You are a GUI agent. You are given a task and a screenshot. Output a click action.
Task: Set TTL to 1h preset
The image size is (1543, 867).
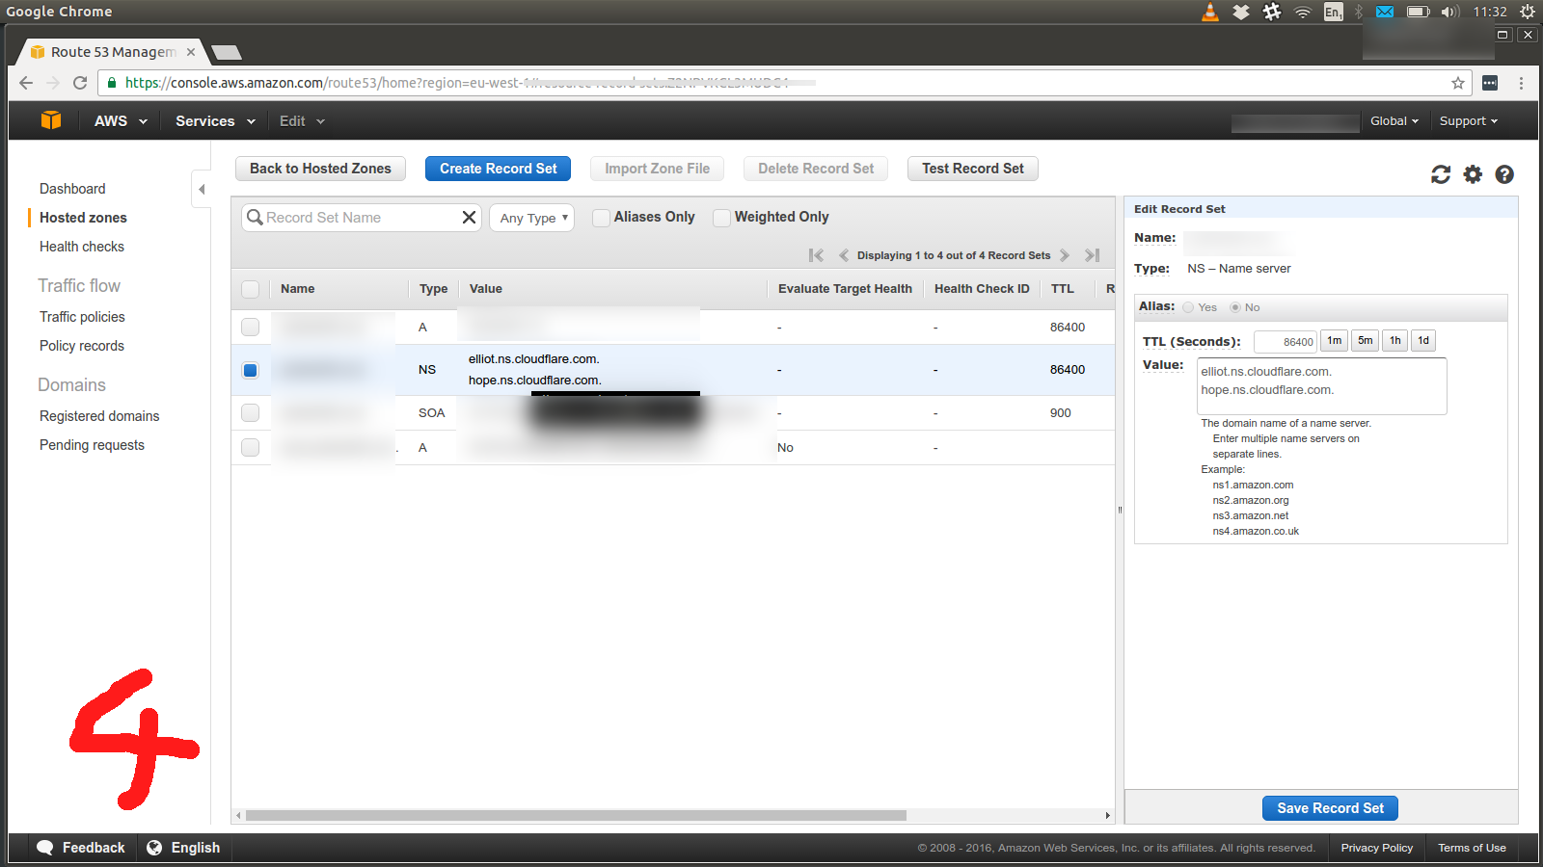pos(1394,340)
